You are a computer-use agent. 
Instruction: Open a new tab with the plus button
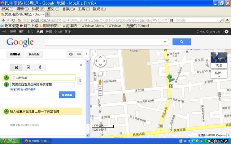pos(47,14)
